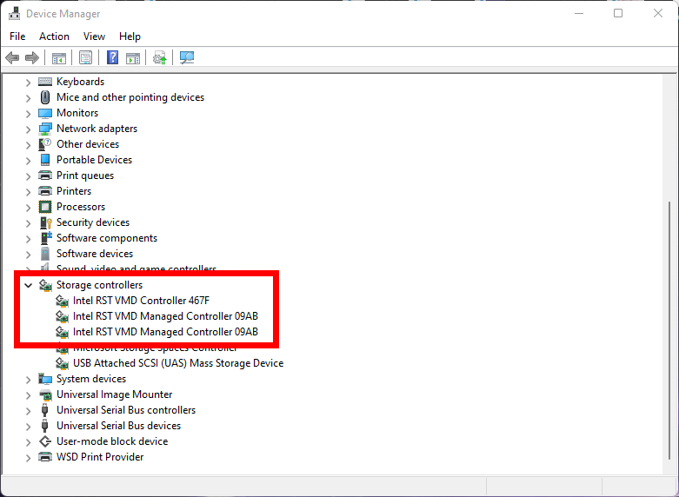
Task: Click the Printers category icon
Action: click(45, 191)
